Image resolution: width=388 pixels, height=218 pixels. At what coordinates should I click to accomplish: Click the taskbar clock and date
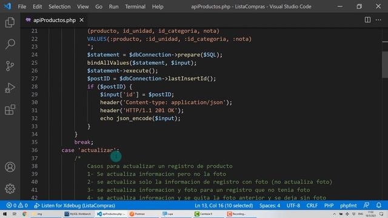[x=370, y=214]
